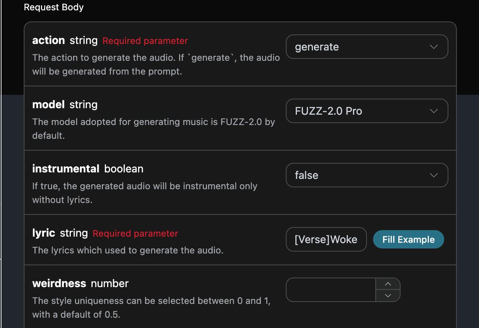Select the instrumental parameter name

click(x=66, y=169)
